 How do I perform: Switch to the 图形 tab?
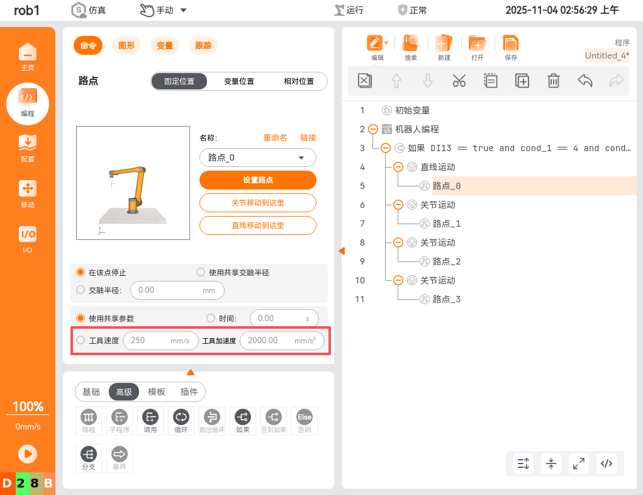pyautogui.click(x=126, y=45)
